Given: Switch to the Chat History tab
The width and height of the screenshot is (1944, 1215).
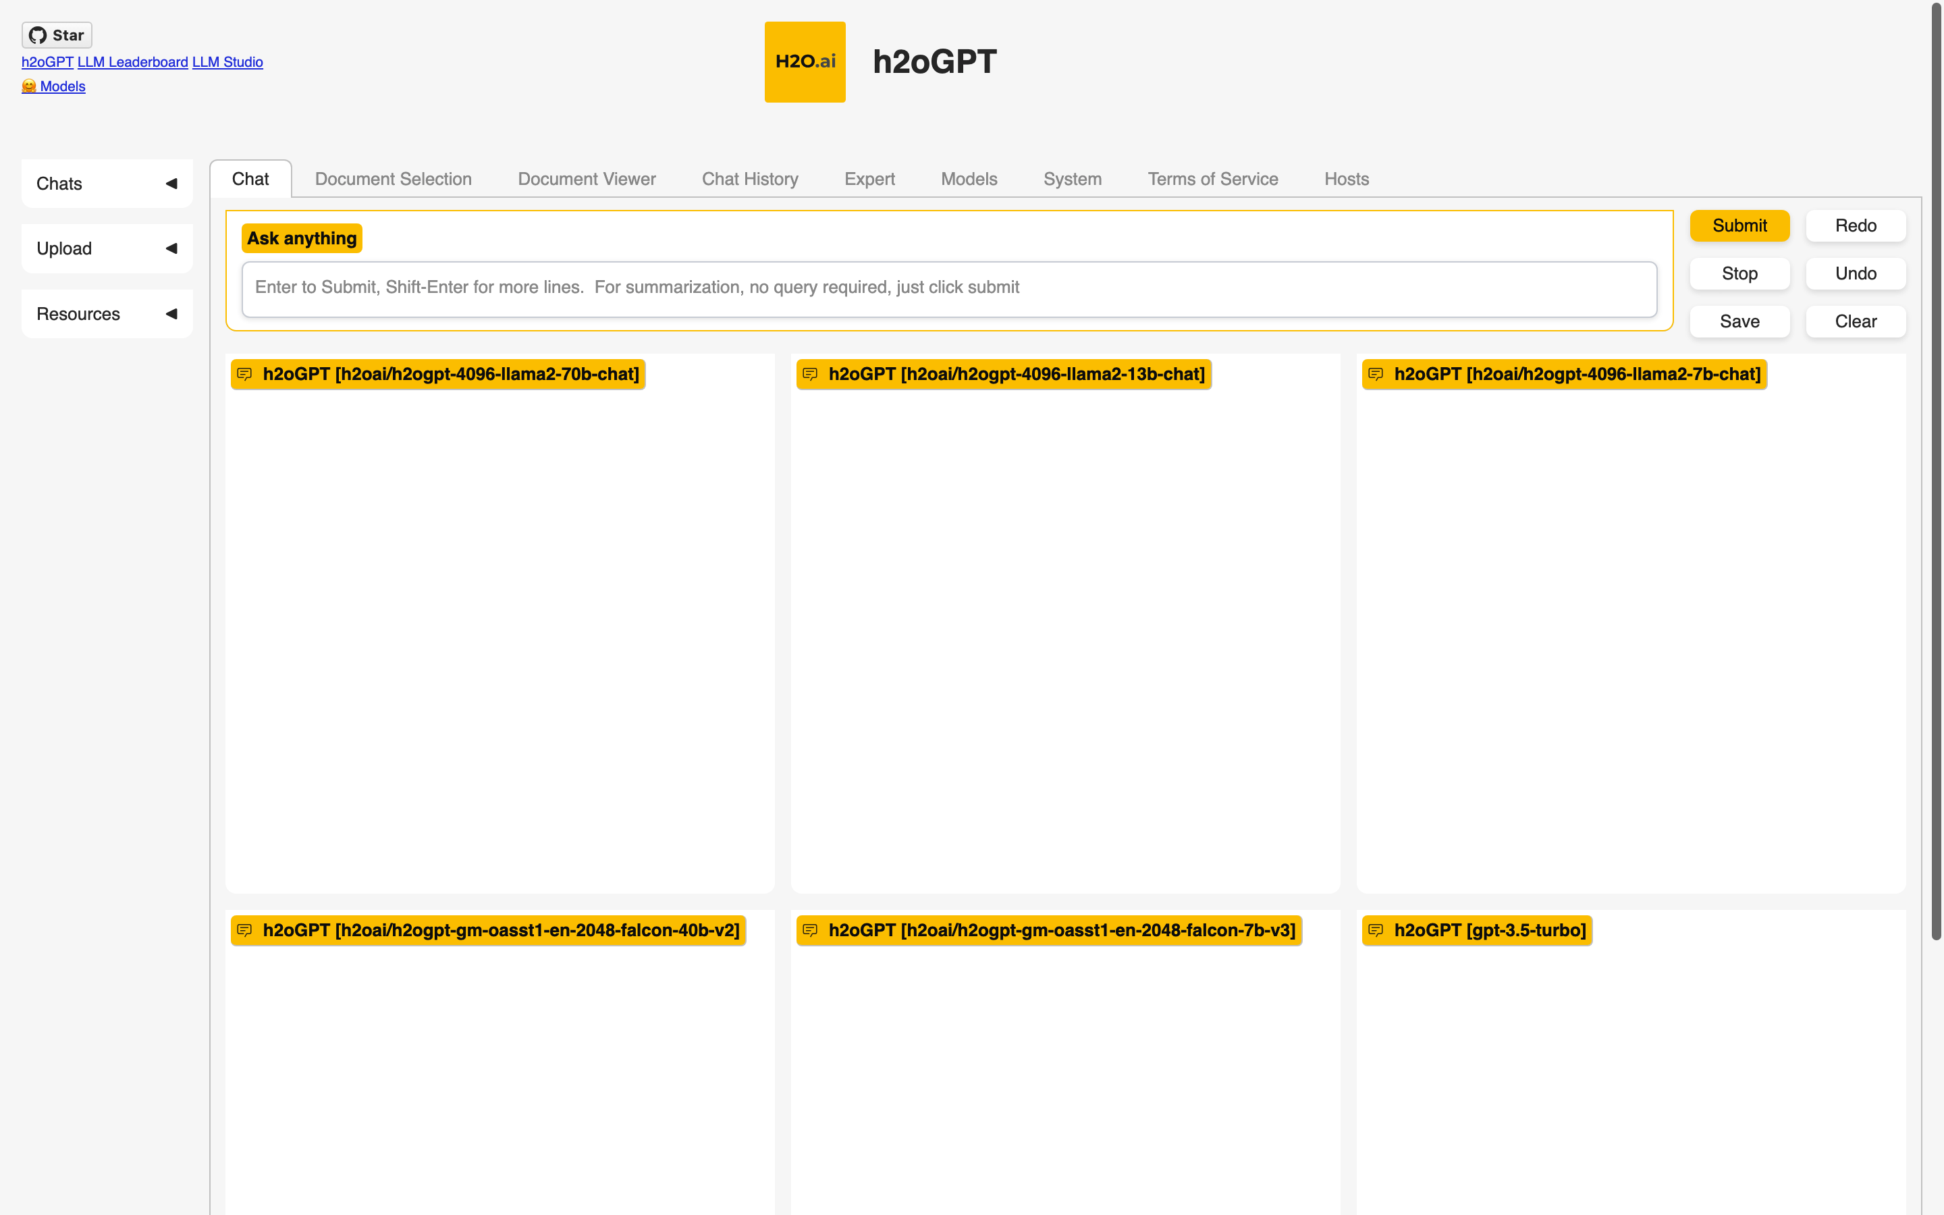Looking at the screenshot, I should click(751, 178).
